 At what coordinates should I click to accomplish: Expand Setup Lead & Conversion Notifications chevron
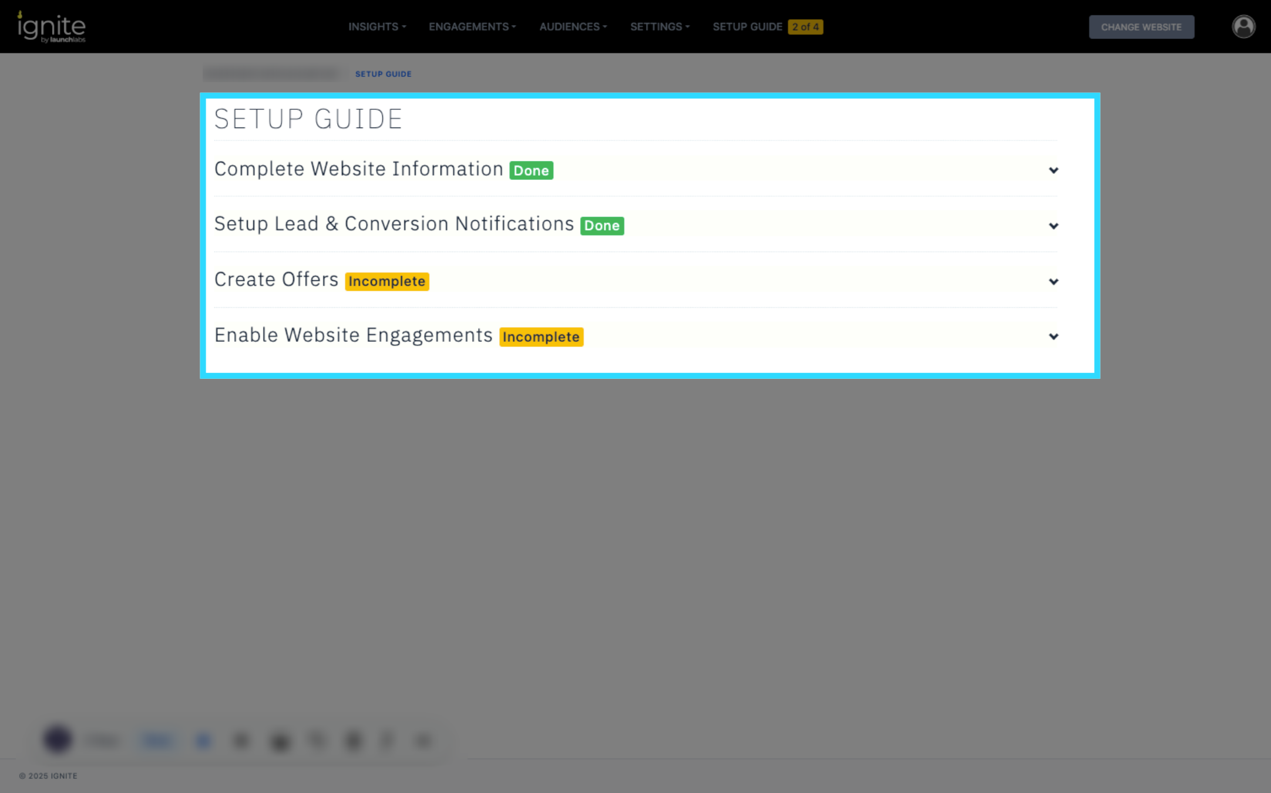point(1053,226)
